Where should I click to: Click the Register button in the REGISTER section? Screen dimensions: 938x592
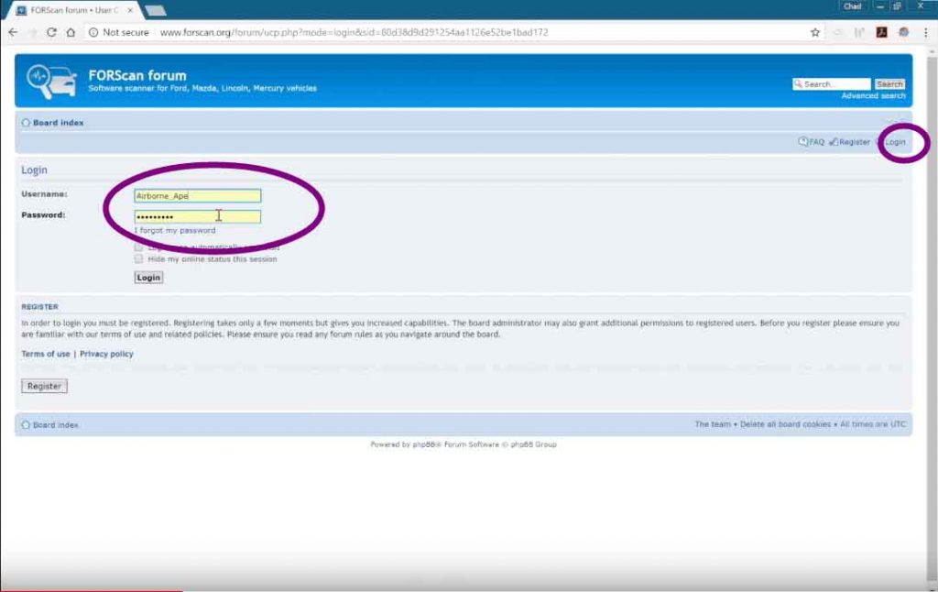44,386
